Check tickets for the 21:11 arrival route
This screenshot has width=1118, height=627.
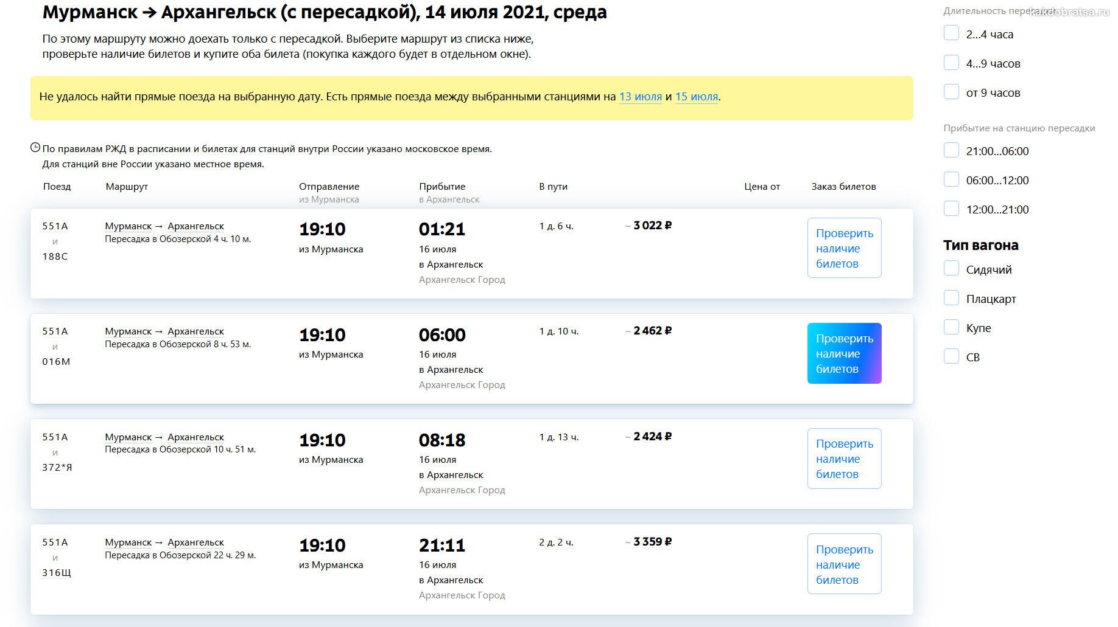point(844,564)
